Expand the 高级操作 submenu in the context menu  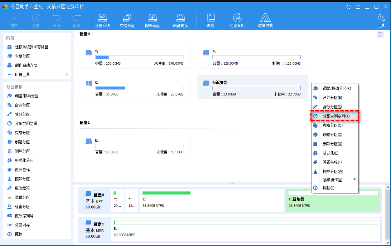[335, 179]
